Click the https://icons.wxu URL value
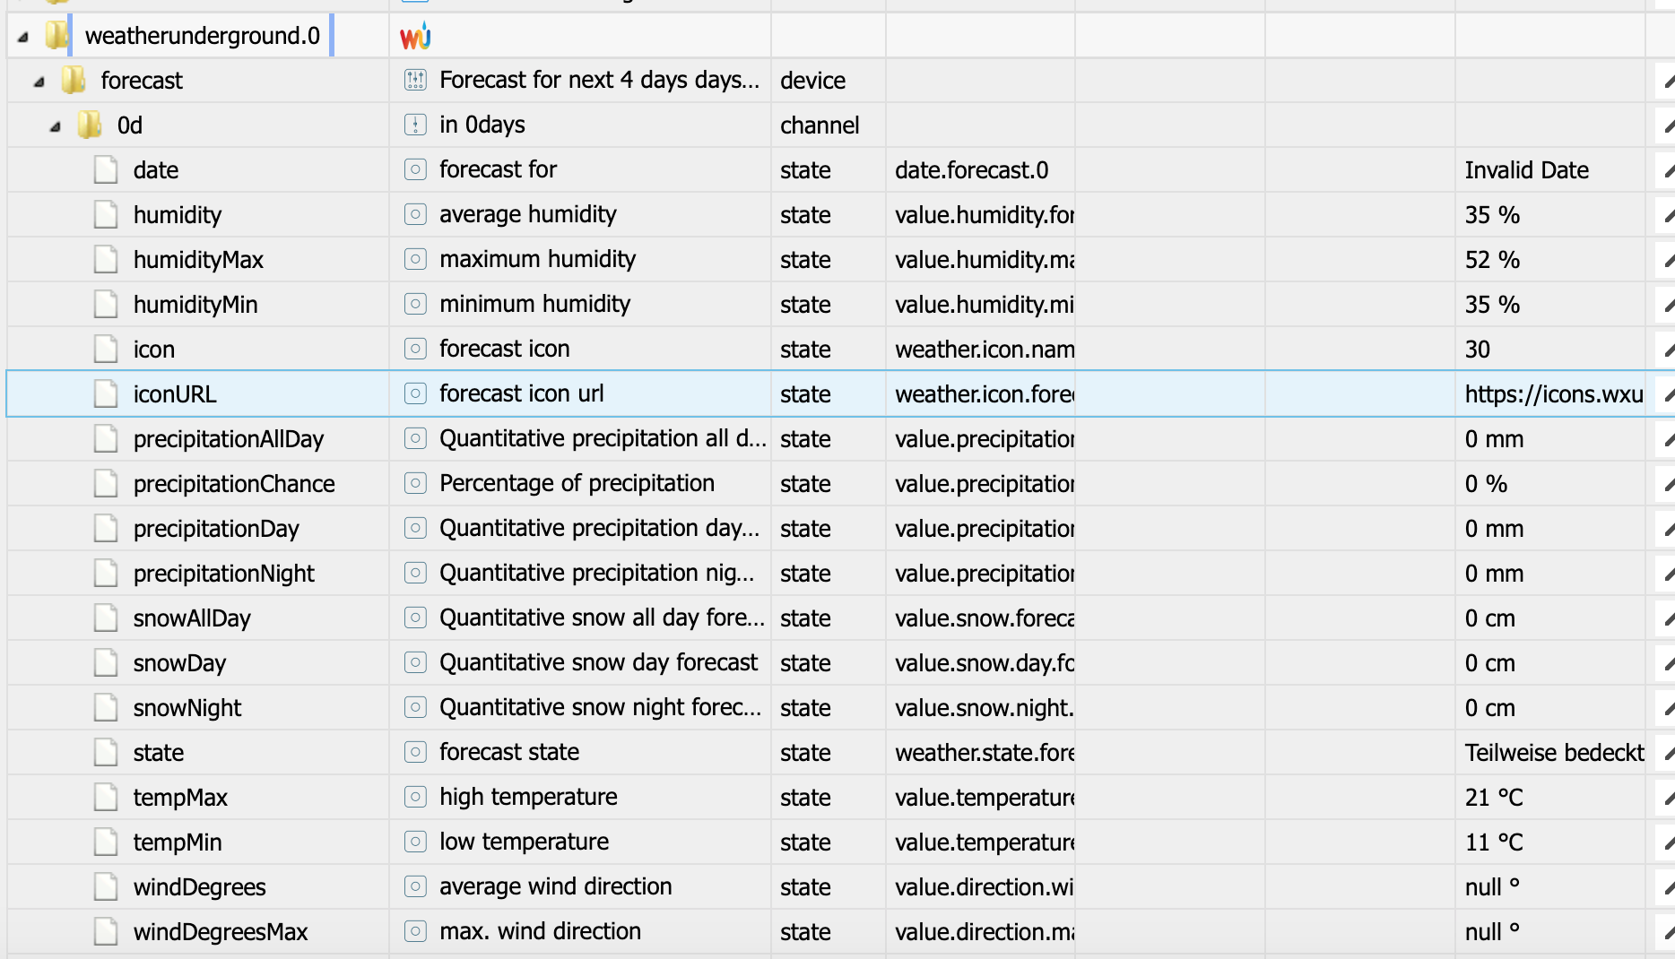This screenshot has width=1675, height=959. pos(1554,394)
